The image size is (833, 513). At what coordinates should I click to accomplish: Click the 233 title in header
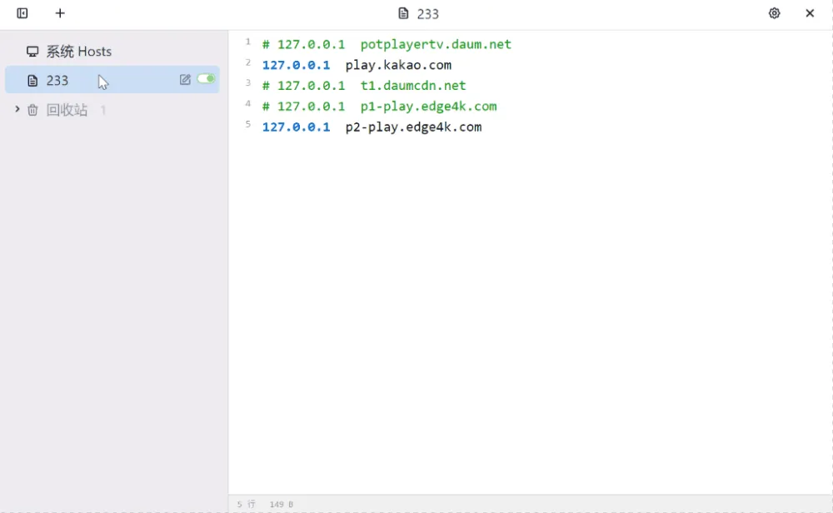[427, 14]
